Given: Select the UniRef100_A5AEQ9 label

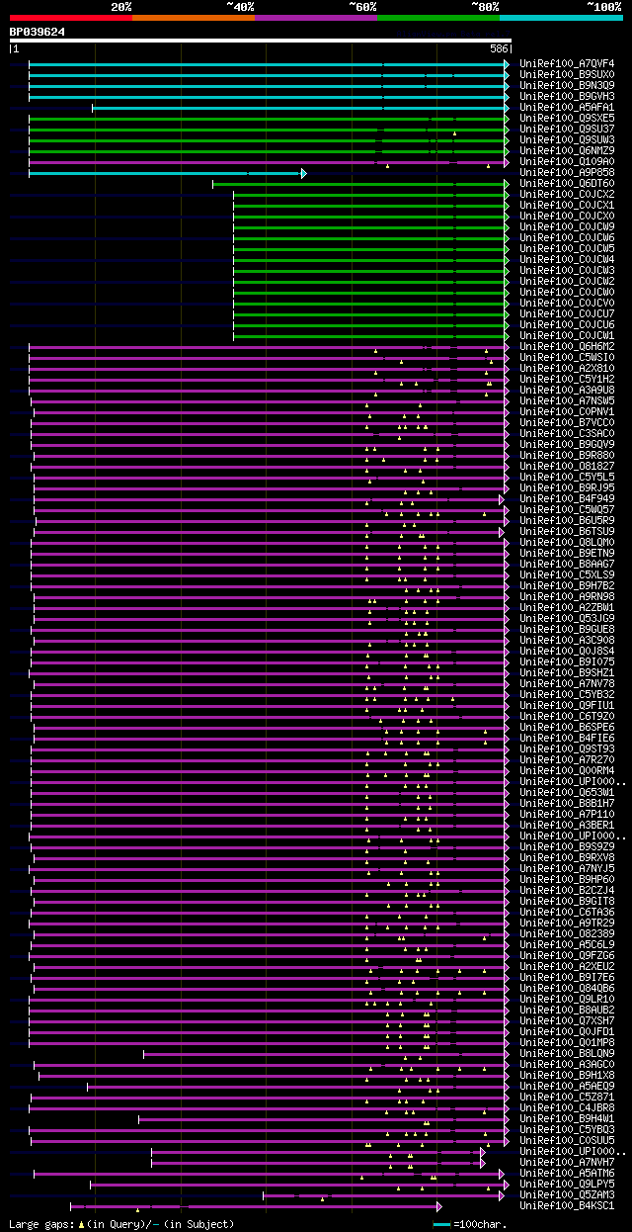Looking at the screenshot, I should 567,1086.
